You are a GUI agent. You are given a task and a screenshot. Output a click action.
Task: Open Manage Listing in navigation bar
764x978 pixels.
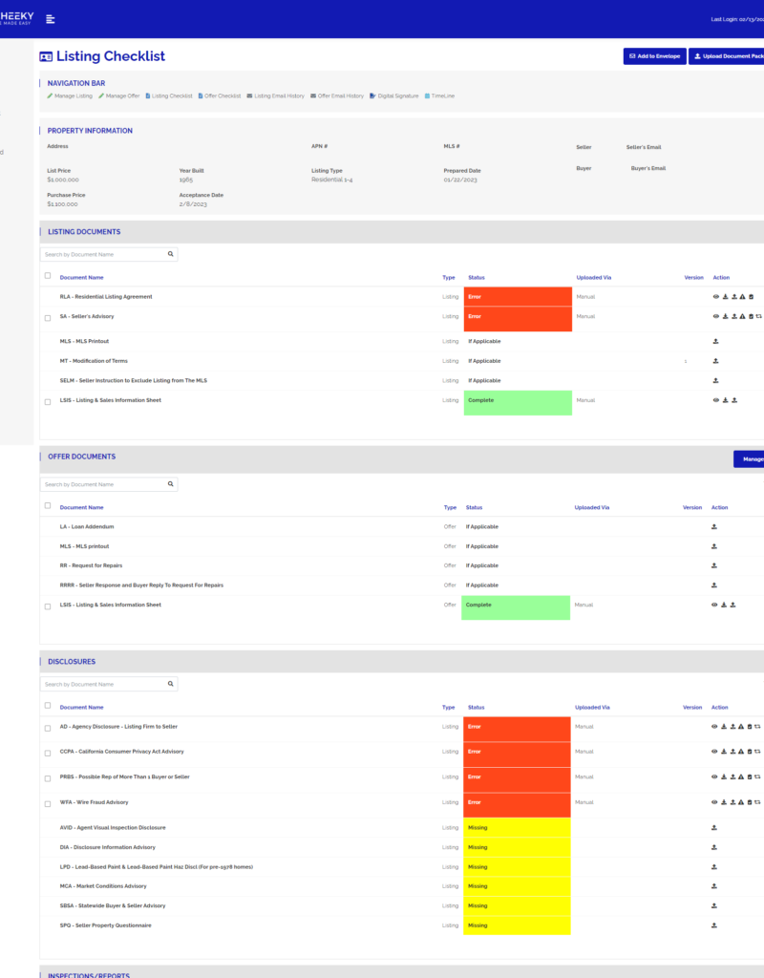70,96
